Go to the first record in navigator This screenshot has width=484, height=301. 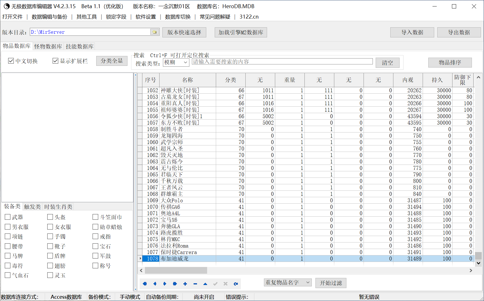tap(145, 284)
